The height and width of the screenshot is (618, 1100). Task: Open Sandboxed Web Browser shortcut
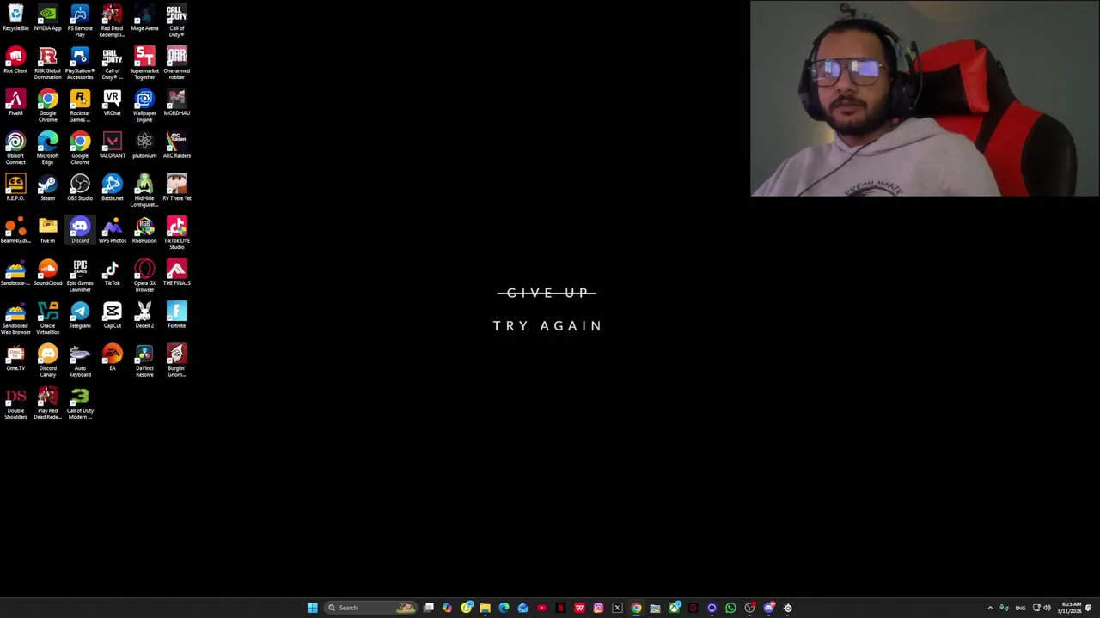pyautogui.click(x=15, y=318)
